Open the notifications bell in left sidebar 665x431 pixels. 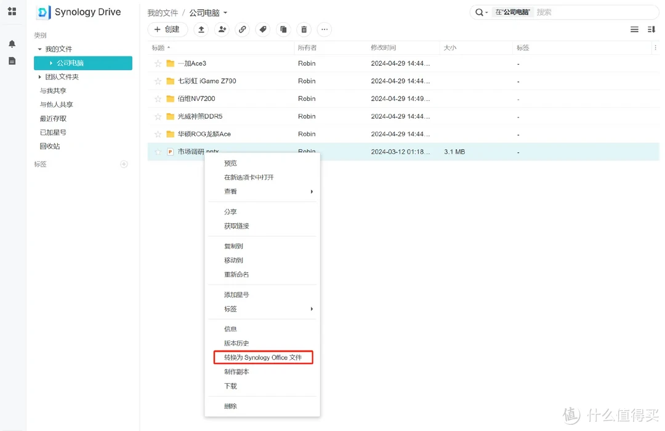point(12,44)
